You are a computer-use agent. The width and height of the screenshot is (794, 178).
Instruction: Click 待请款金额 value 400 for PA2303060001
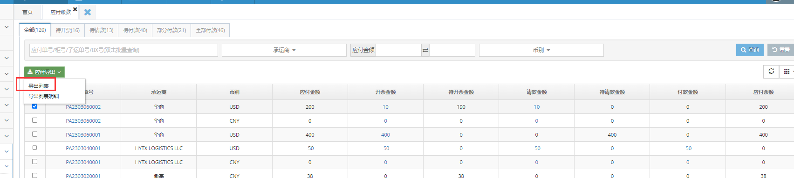(612, 135)
